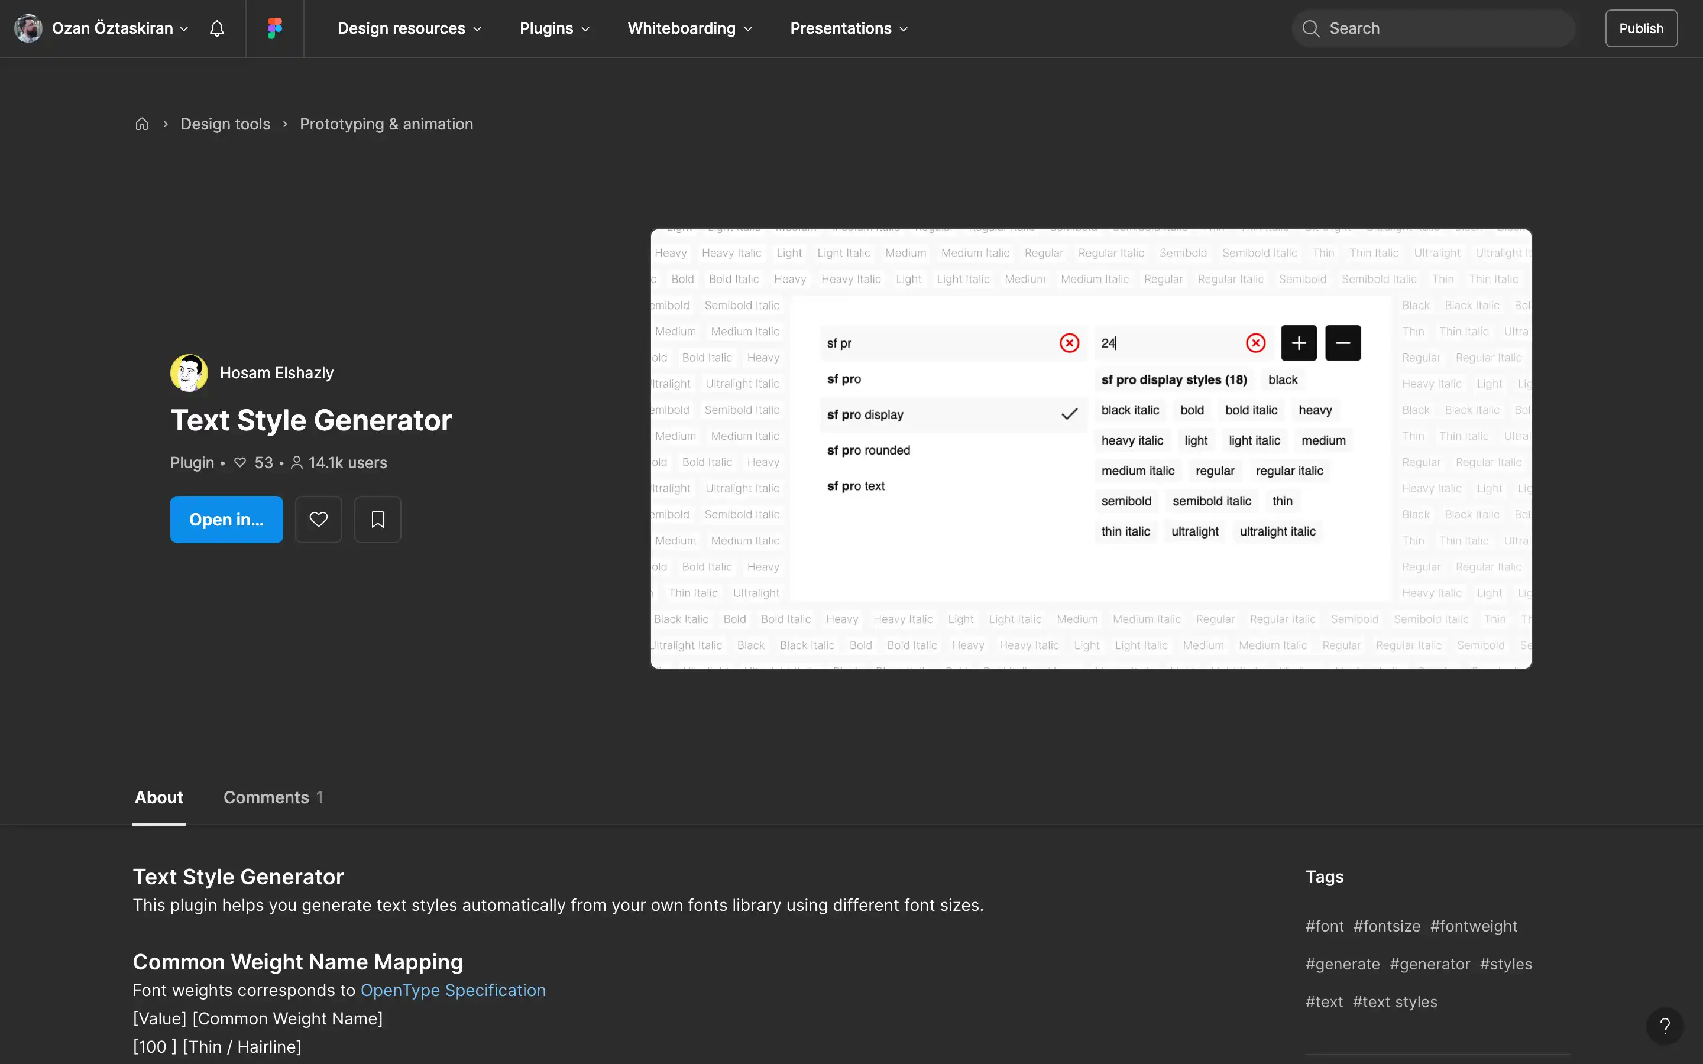Select the #text styles tag
Screen dimensions: 1703x1064
click(1395, 1002)
